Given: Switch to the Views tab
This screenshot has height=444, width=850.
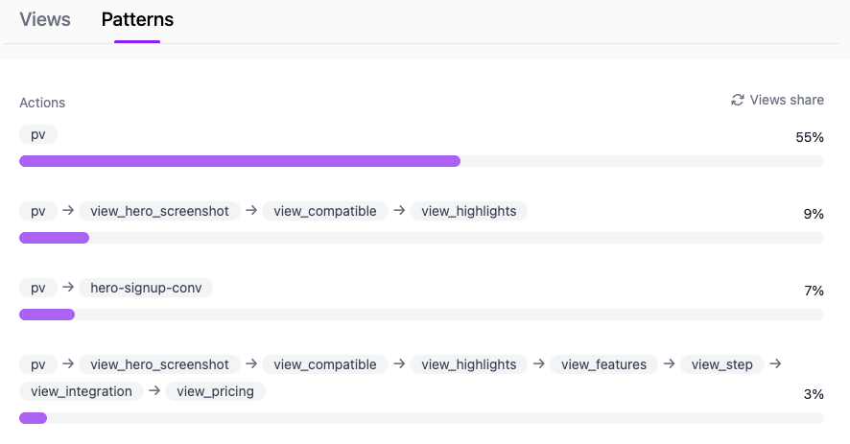Looking at the screenshot, I should 45,19.
